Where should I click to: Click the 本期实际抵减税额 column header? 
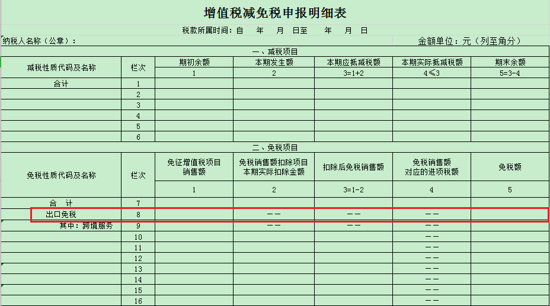click(432, 62)
